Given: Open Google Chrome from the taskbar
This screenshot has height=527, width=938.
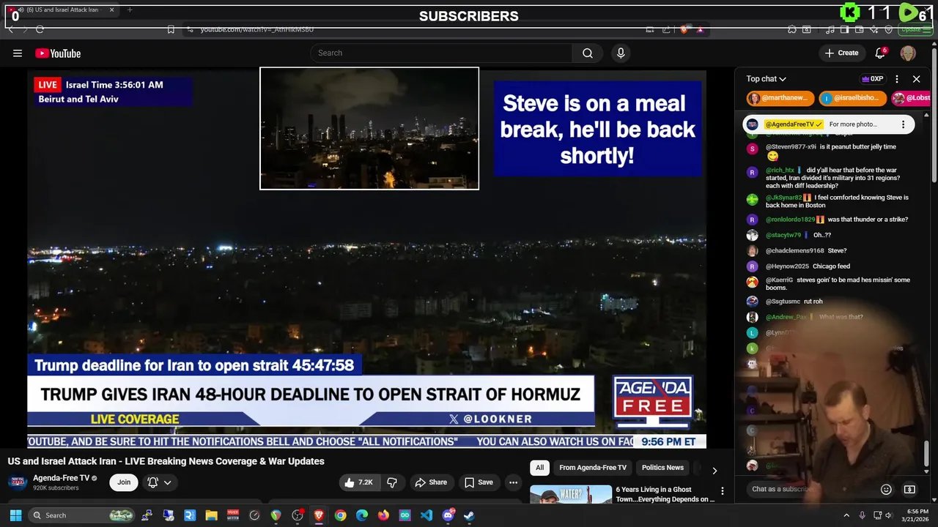Looking at the screenshot, I should tap(340, 515).
